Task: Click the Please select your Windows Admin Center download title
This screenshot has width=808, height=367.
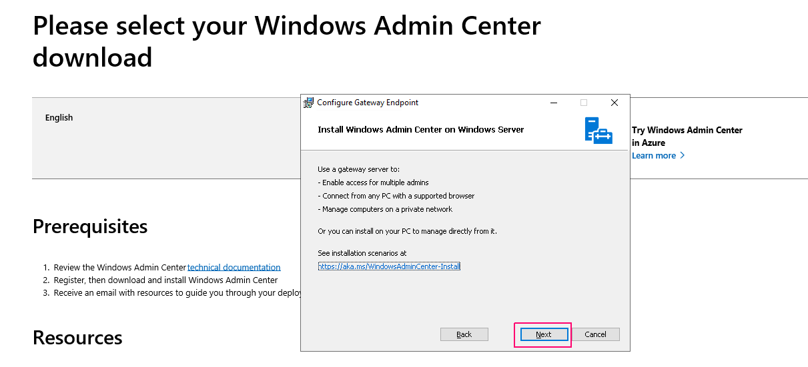Action: pos(287,41)
